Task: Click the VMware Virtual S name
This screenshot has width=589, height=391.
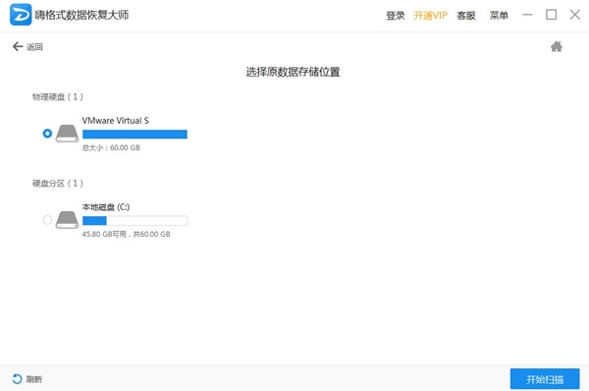Action: coord(115,120)
